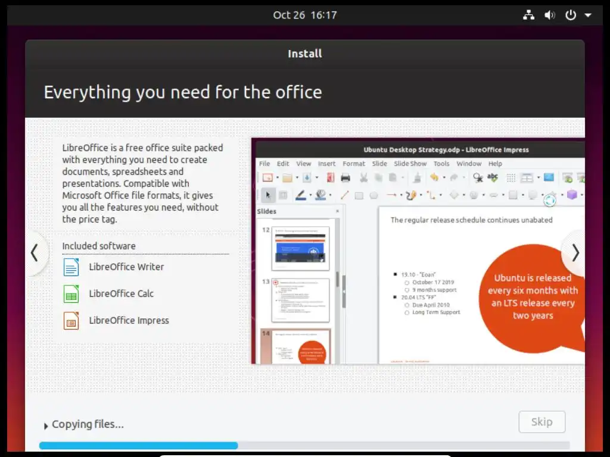Click the Undo arrow icon
This screenshot has width=610, height=457.
[x=434, y=177]
